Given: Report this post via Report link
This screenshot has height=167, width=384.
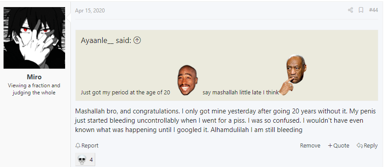Looking at the screenshot, I should 87,145.
